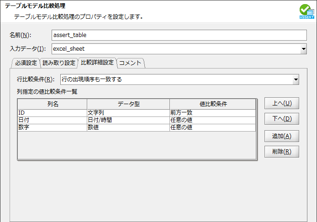Open the 入力データ dropdown
317x222 pixels.
(303, 49)
